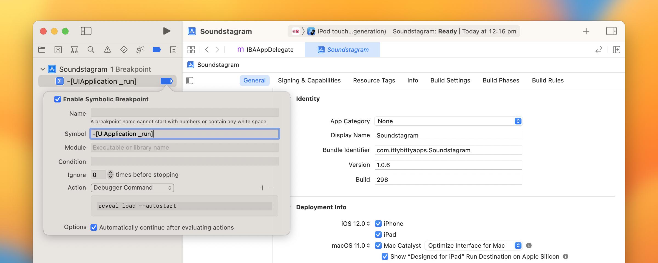
Task: Toggle Show Designed for iPad Run Destination
Action: (385, 256)
